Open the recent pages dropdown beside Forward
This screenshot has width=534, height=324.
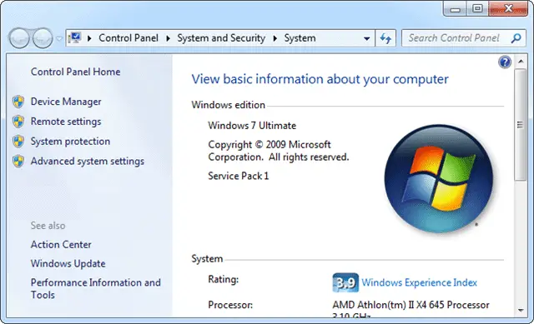click(x=59, y=38)
